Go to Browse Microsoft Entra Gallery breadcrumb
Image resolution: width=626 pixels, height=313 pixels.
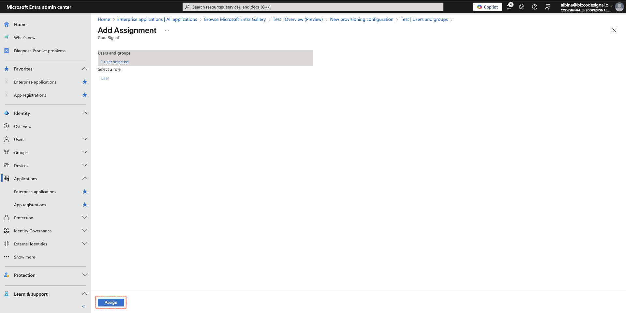click(235, 19)
